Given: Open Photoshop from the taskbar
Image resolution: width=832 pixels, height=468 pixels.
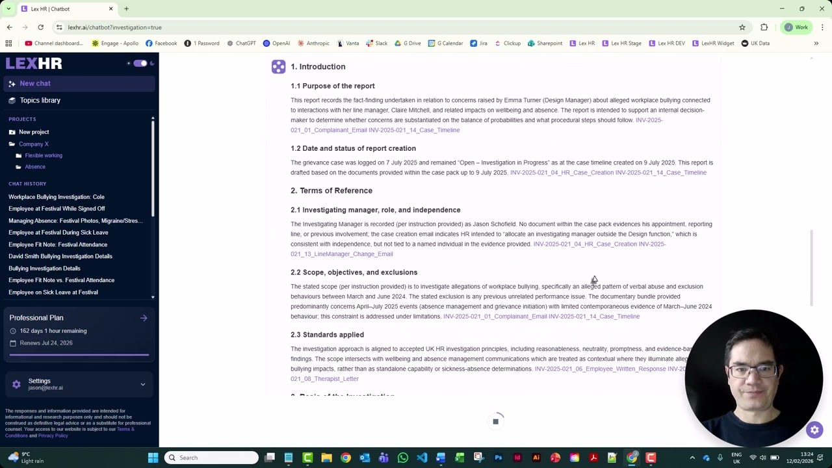Looking at the screenshot, I should 499,458.
